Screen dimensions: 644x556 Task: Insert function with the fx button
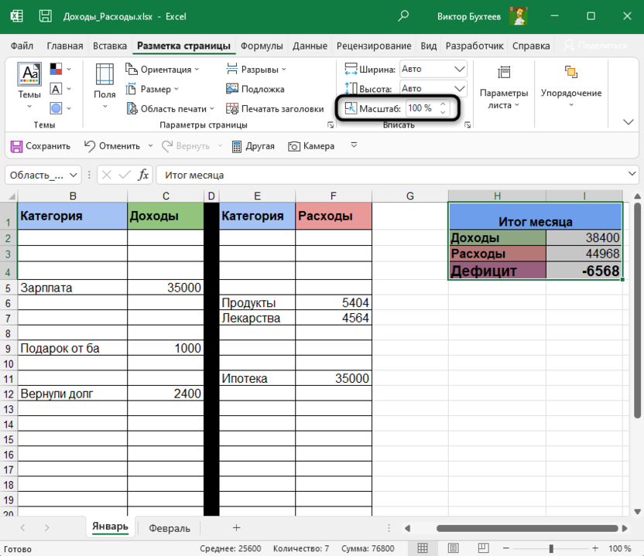pos(142,176)
